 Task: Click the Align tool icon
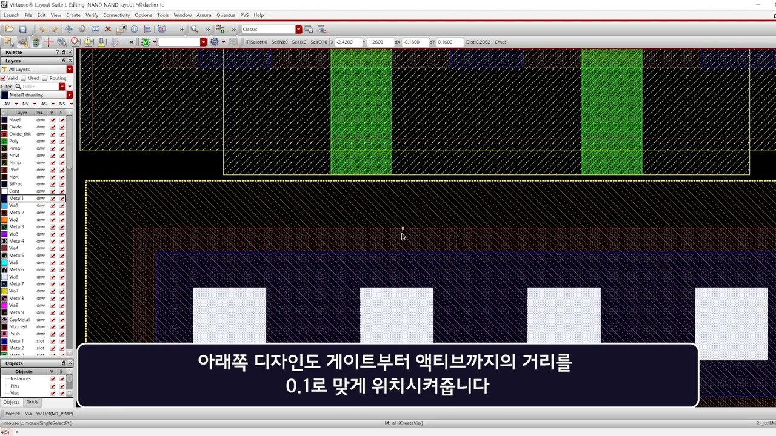click(148, 29)
